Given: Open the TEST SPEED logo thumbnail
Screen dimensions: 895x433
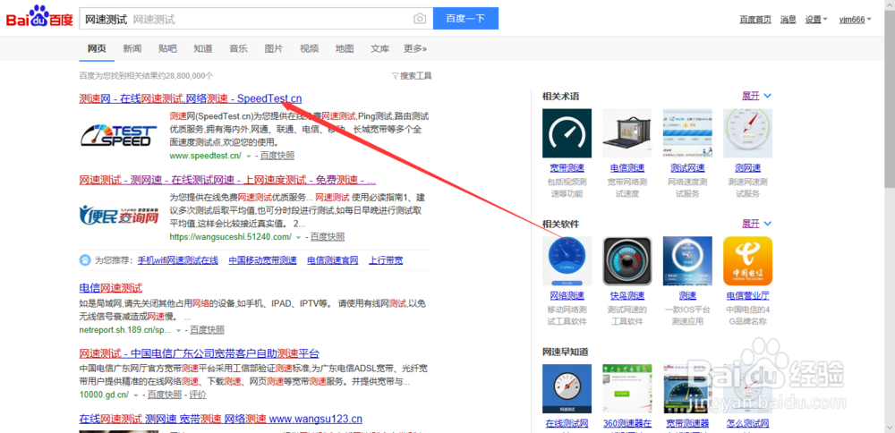Looking at the screenshot, I should (x=119, y=135).
